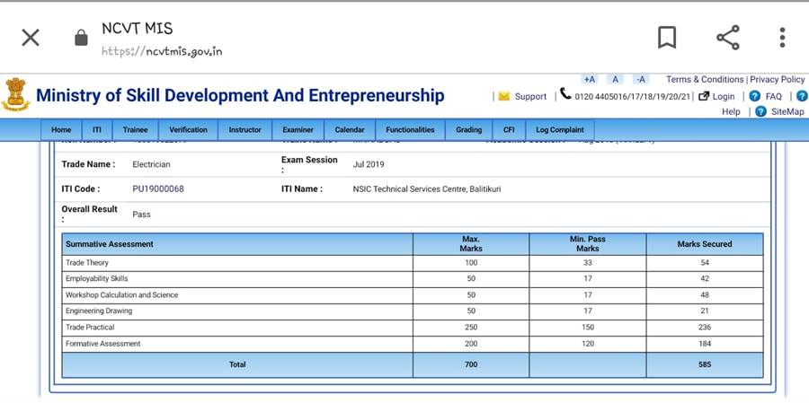Click the Total row label
This screenshot has width=809, height=403.
pyautogui.click(x=237, y=364)
